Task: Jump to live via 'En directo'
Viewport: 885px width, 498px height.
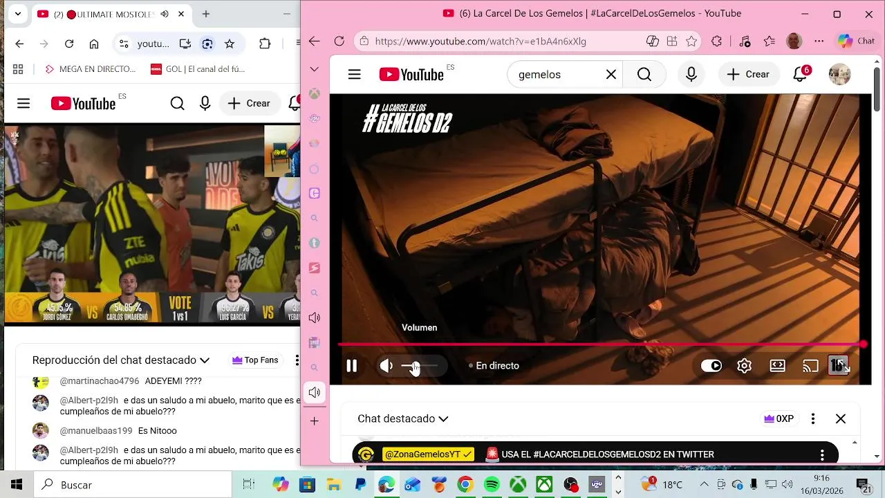Action: click(494, 366)
